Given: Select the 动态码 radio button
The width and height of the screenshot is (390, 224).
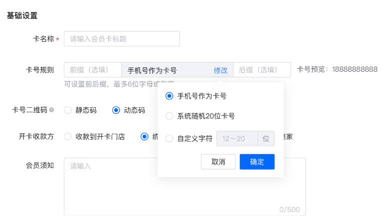Looking at the screenshot, I should click(x=116, y=110).
